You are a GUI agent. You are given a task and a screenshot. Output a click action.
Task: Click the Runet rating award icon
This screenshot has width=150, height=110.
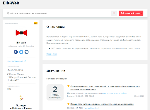coord(21,98)
